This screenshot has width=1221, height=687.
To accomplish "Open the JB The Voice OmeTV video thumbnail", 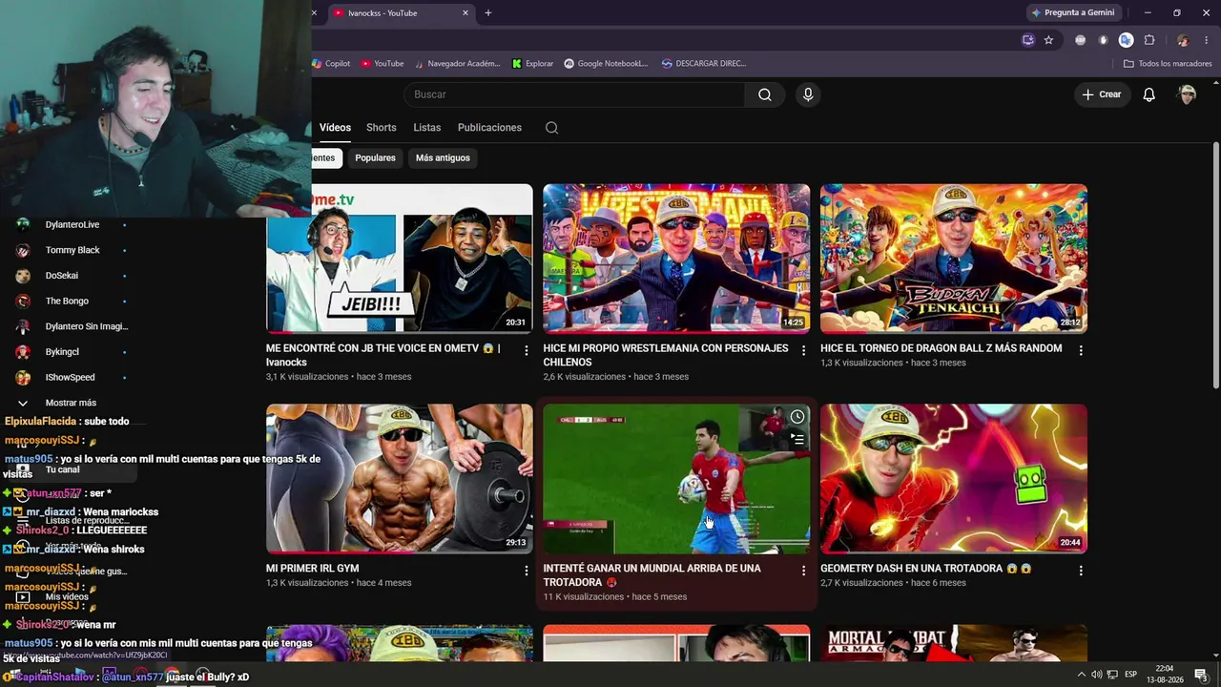I will click(x=400, y=258).
